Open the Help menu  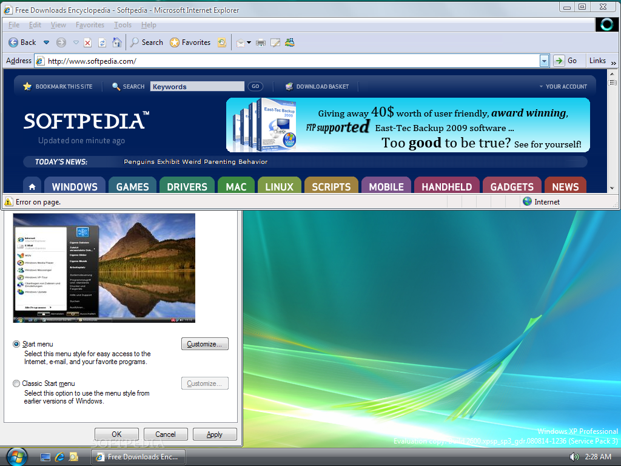coord(149,24)
